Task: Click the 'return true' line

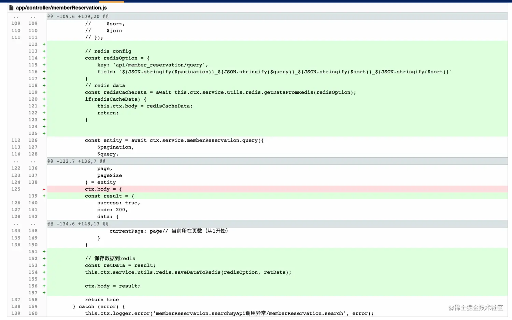Action: tap(102, 300)
